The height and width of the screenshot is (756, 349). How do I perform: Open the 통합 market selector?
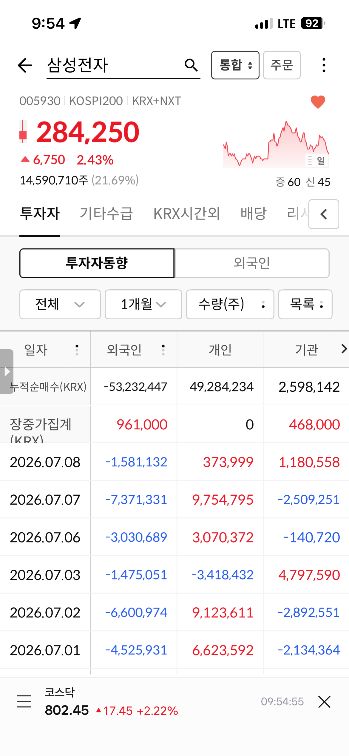235,65
